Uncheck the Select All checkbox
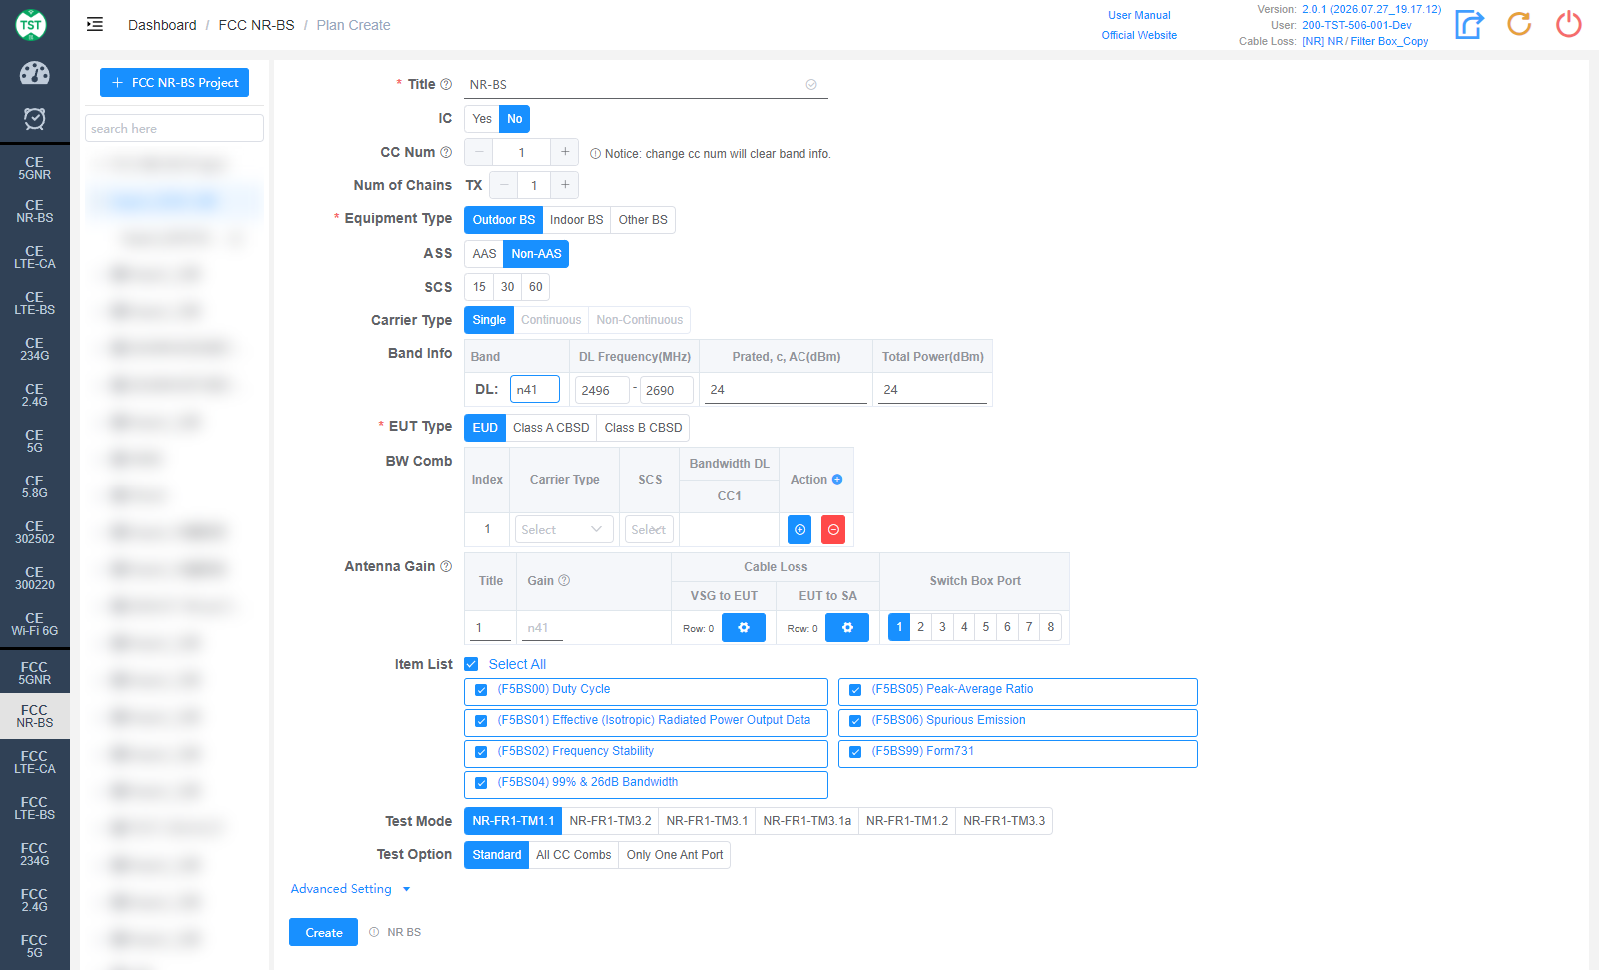 [471, 664]
